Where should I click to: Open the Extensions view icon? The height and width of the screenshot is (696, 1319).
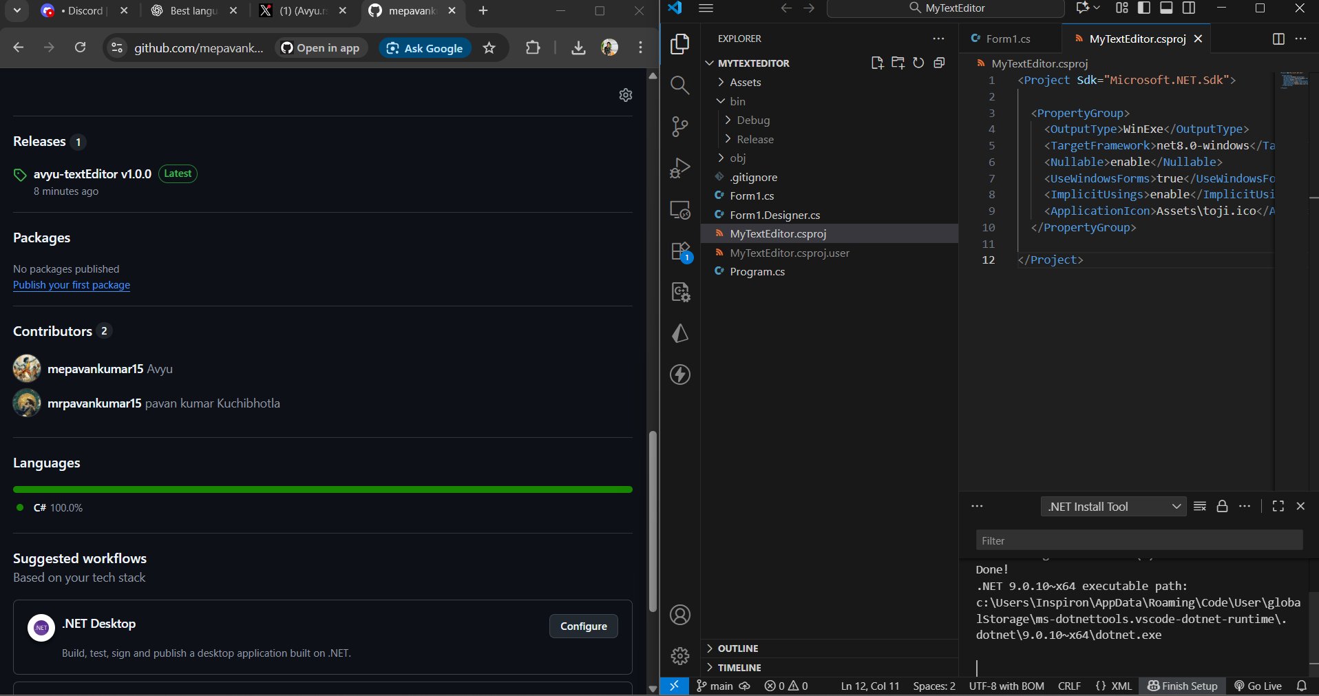[x=680, y=252]
